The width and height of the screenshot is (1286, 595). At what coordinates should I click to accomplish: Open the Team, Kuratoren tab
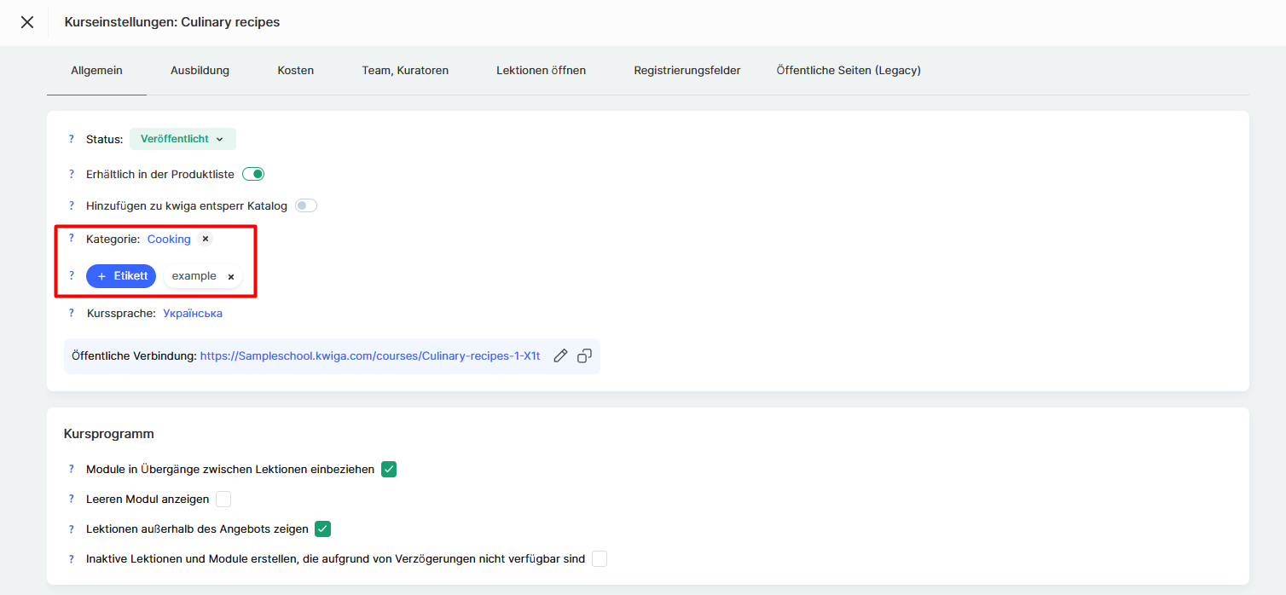pyautogui.click(x=405, y=71)
